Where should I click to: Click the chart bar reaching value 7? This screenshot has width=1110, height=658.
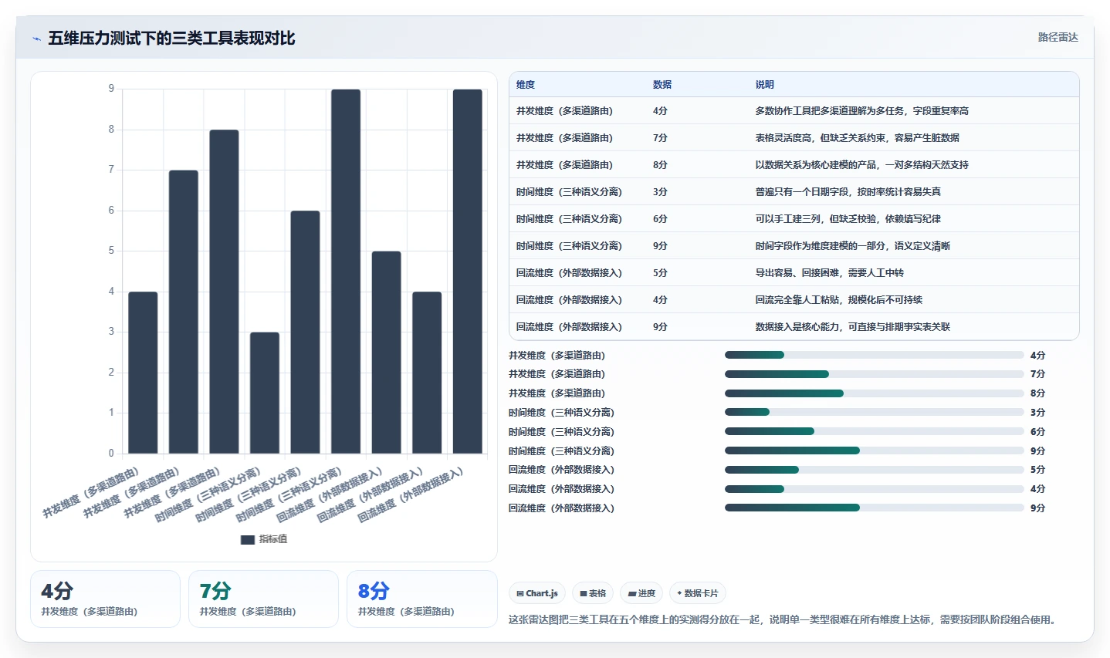(x=184, y=312)
